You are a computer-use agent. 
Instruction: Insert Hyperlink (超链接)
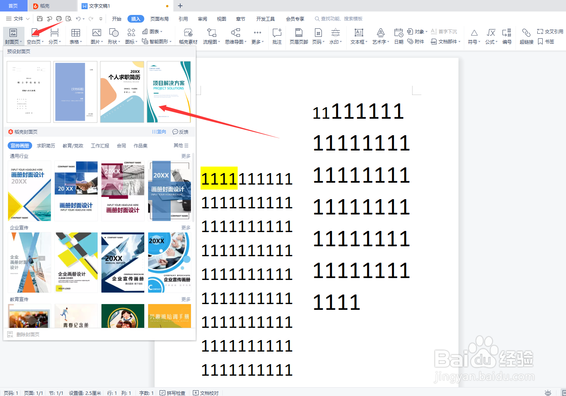click(527, 36)
